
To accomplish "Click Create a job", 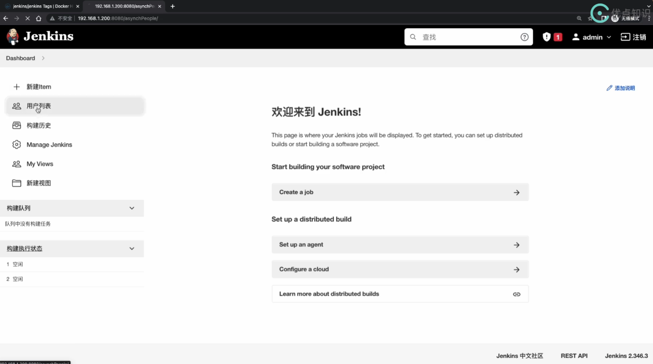I will (400, 192).
